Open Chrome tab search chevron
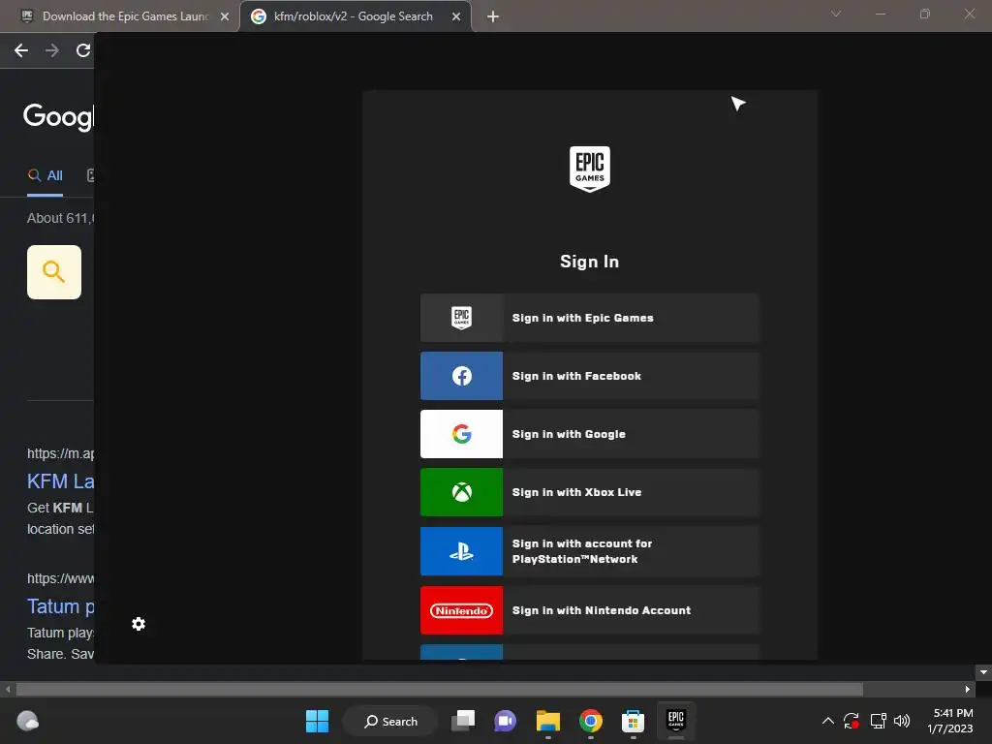 coord(836,14)
